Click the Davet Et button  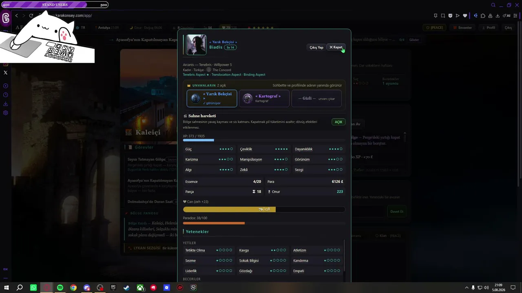click(396, 212)
